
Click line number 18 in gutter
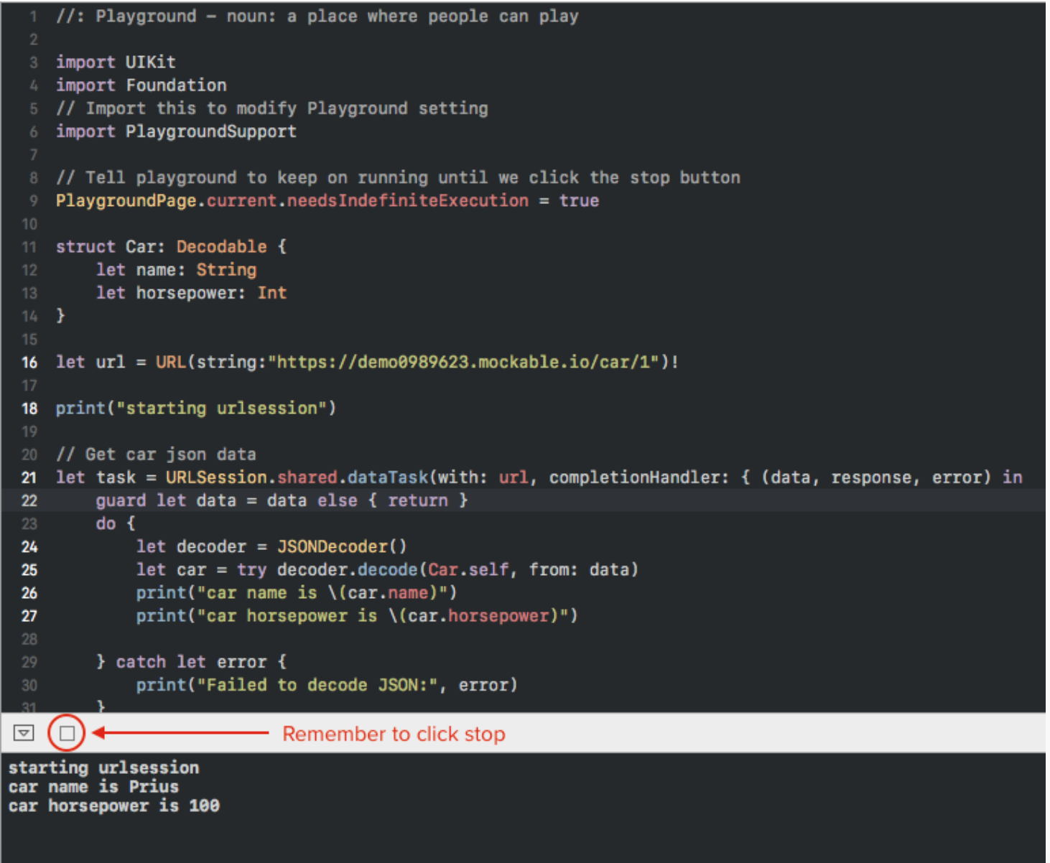(29, 409)
